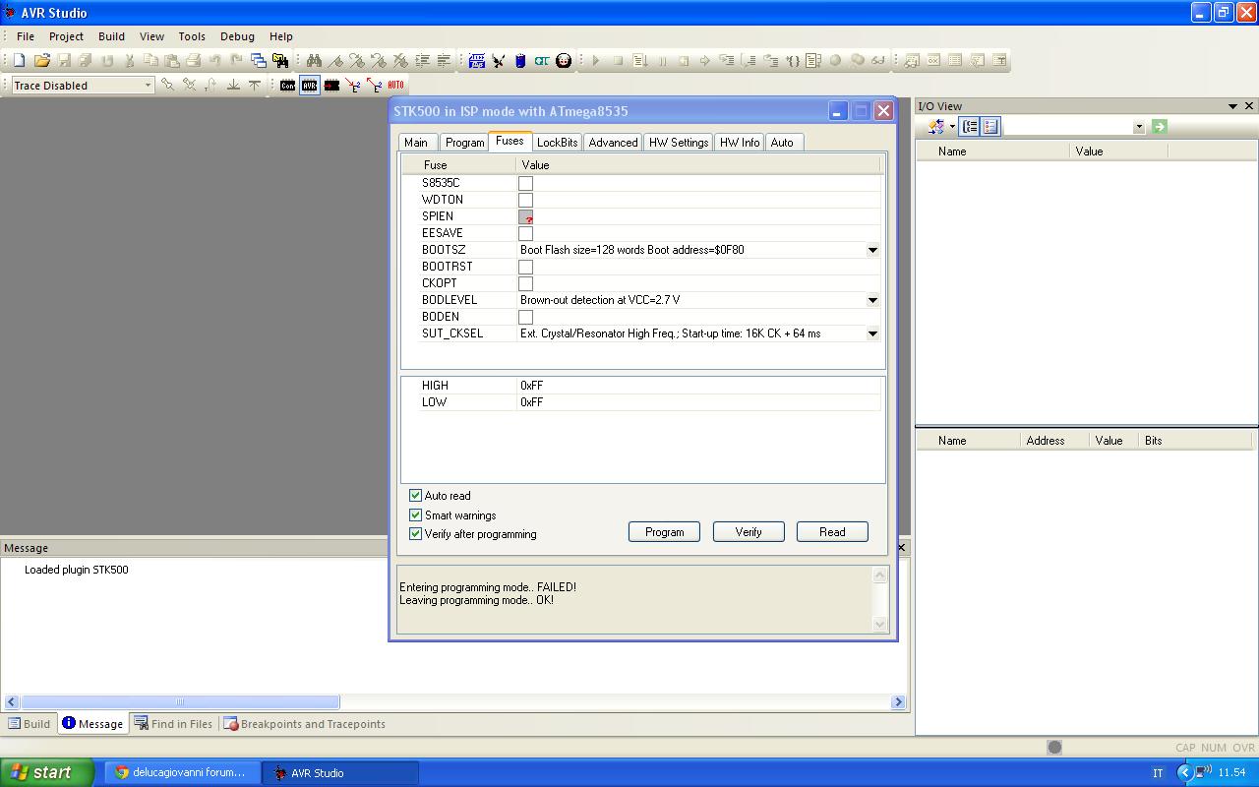
Task: Toggle the EESAVE fuse checkbox
Action: [525, 233]
